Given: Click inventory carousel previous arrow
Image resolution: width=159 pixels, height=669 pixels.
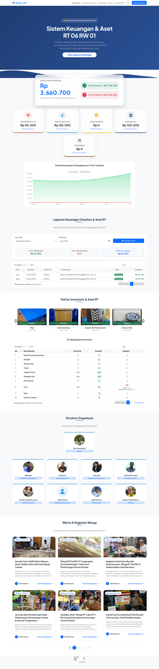Looking at the screenshot, I should 16,321.
